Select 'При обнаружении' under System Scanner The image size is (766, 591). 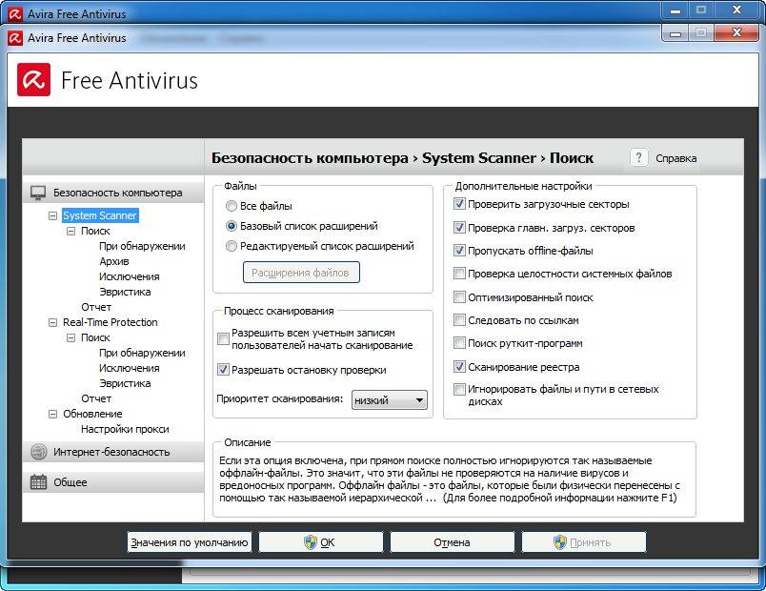pos(142,246)
